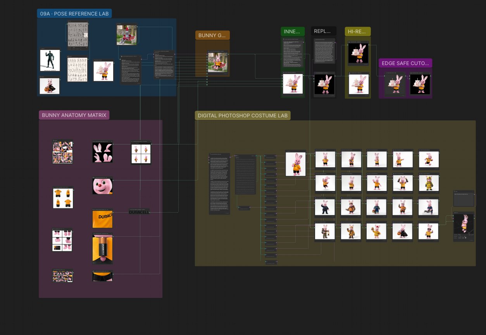Select the '09A · POSE REFERENCE LAB' group title
Image resolution: width=486 pixels, height=335 pixels.
pos(74,14)
